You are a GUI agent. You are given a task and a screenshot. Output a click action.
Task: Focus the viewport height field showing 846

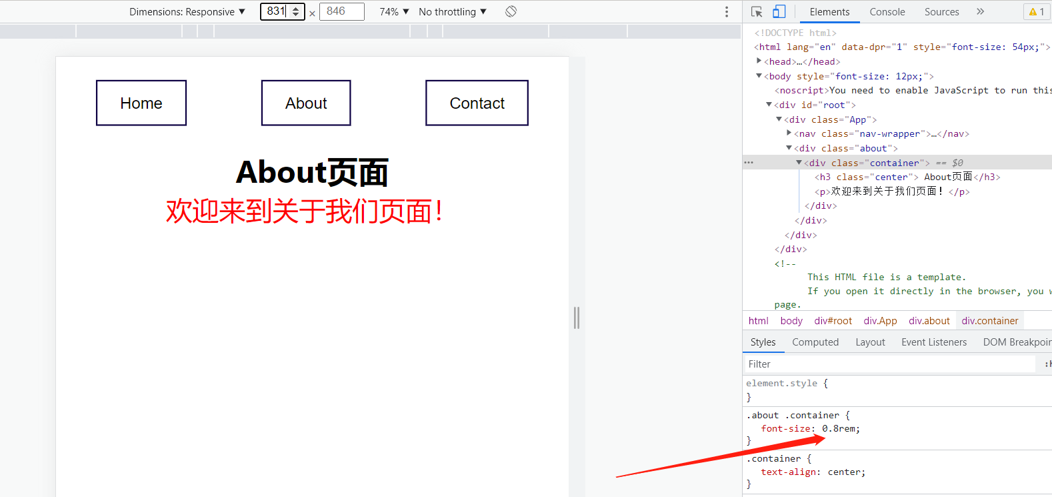coord(342,11)
